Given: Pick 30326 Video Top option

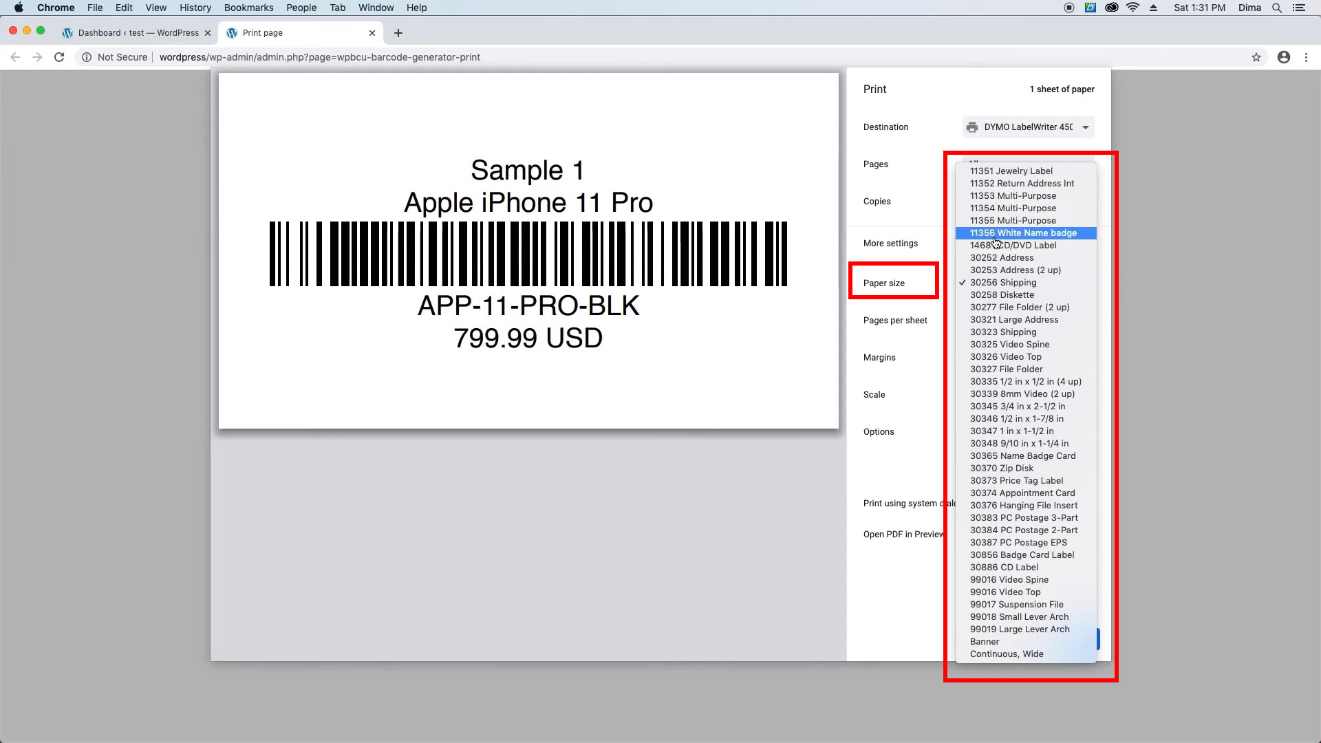Looking at the screenshot, I should pos(1026,357).
